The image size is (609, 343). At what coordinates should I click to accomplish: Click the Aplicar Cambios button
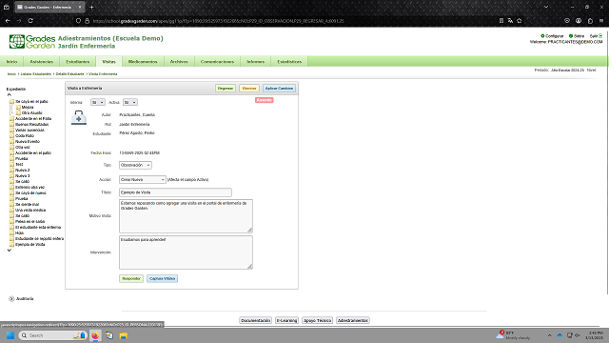[x=279, y=89]
